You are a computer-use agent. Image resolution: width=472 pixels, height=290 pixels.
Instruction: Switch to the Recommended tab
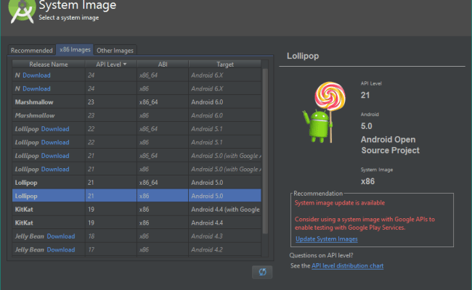click(32, 50)
